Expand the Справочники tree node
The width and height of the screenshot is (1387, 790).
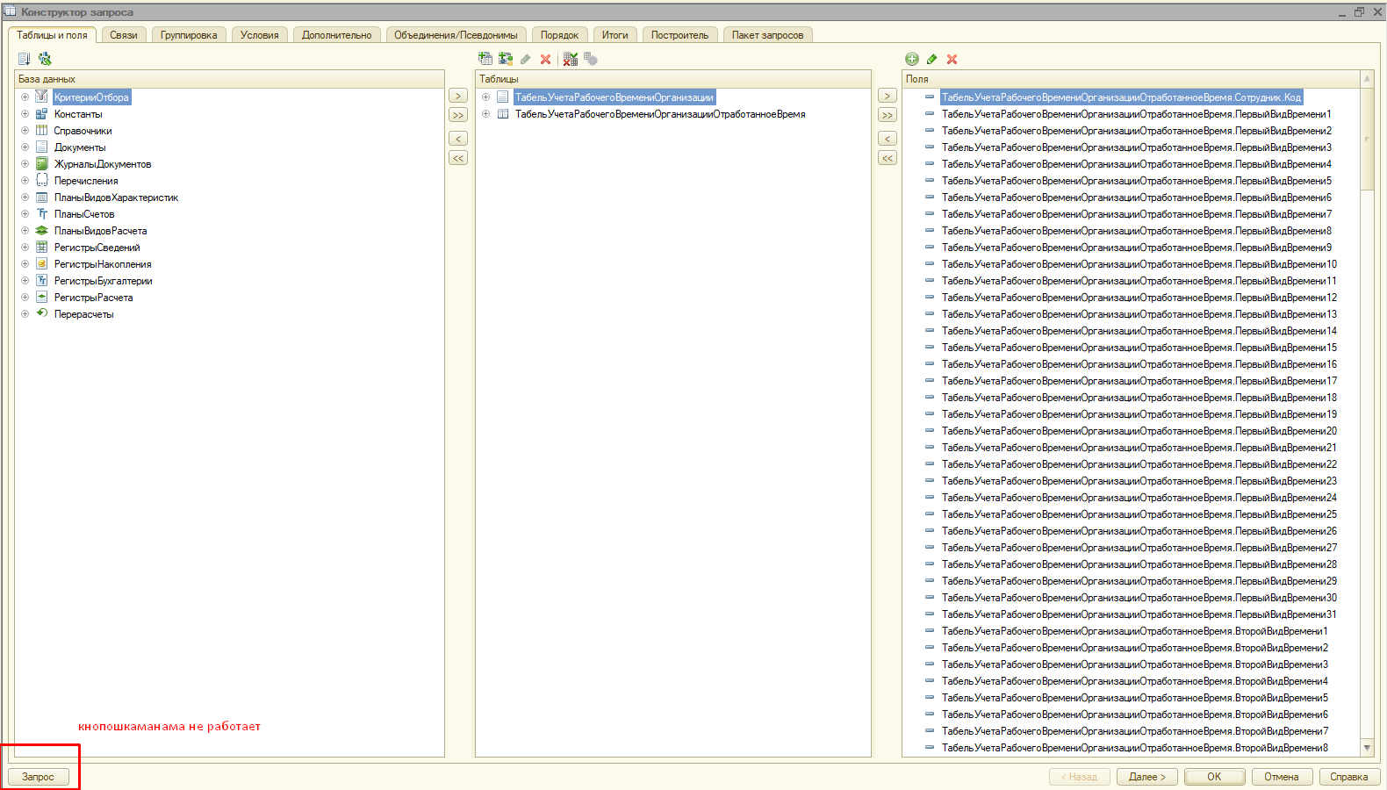(x=25, y=131)
